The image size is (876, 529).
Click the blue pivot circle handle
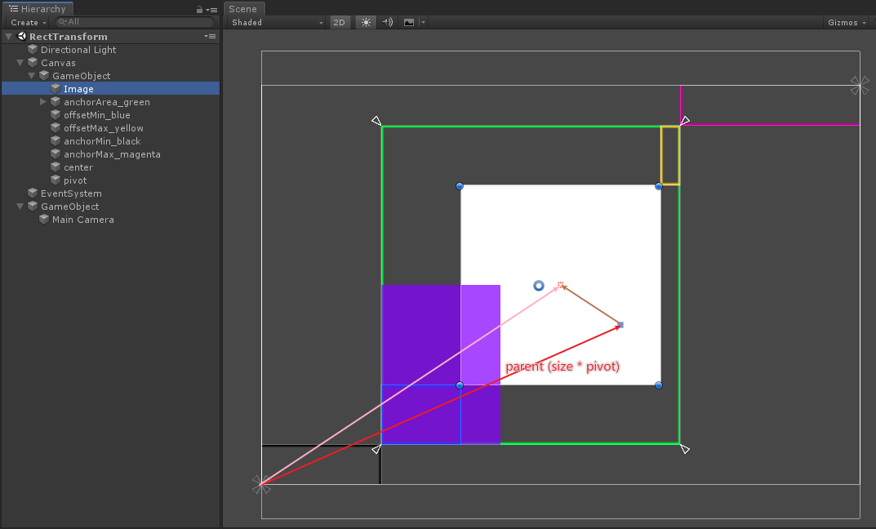tap(539, 286)
